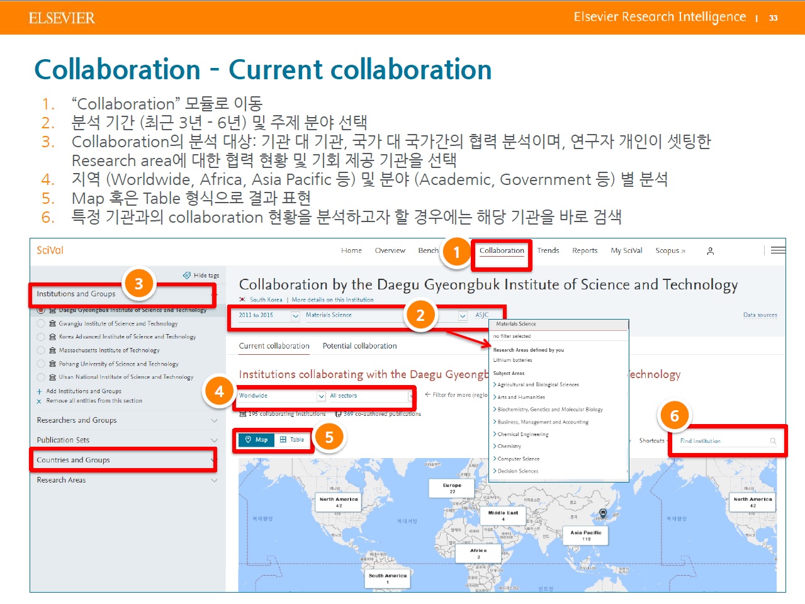Open the Scopus external link

670,250
